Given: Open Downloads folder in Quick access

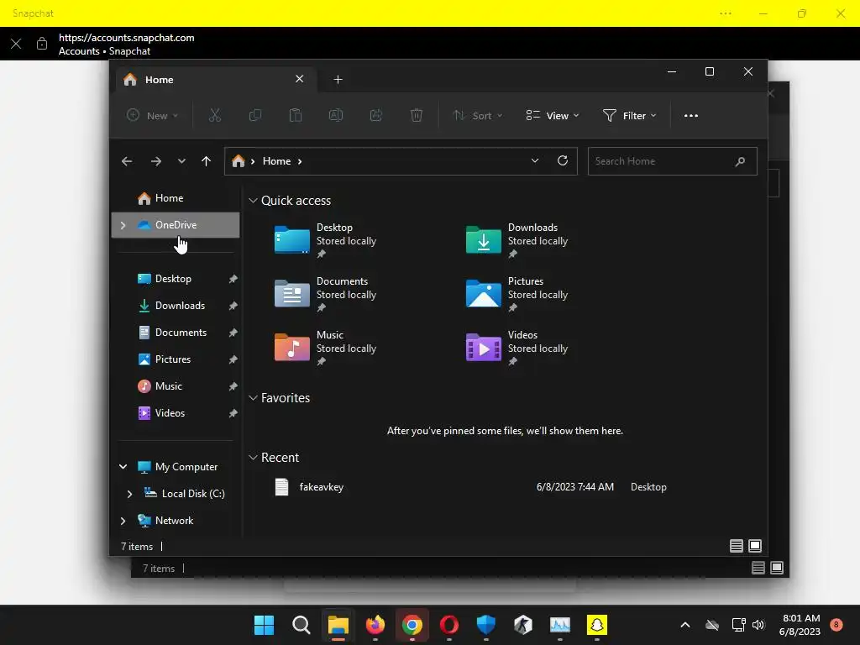Looking at the screenshot, I should 517,240.
